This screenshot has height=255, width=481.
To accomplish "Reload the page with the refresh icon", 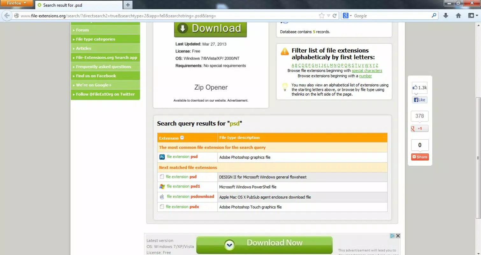I will coord(334,16).
